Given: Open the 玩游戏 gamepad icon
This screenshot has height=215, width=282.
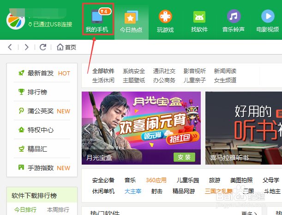Looking at the screenshot, I should (x=165, y=16).
